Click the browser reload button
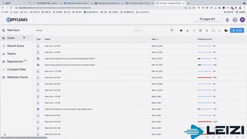The image size is (247, 139). click(11, 8)
